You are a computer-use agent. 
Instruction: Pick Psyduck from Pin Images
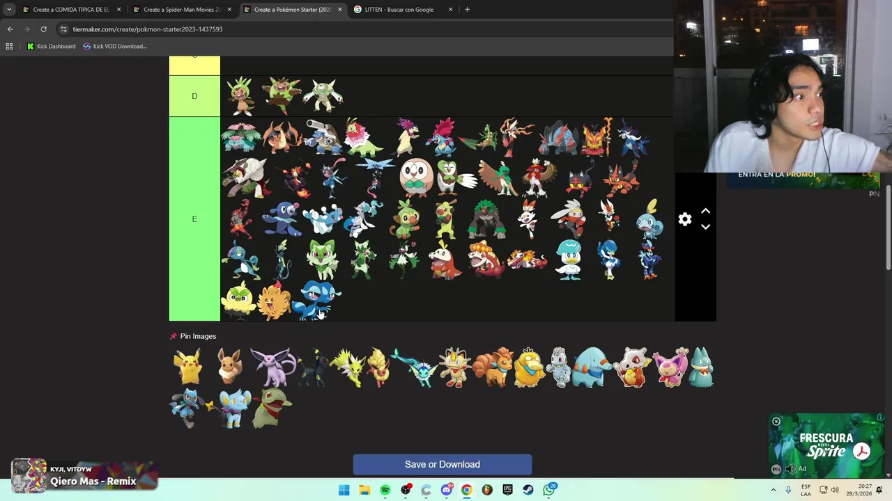529,367
